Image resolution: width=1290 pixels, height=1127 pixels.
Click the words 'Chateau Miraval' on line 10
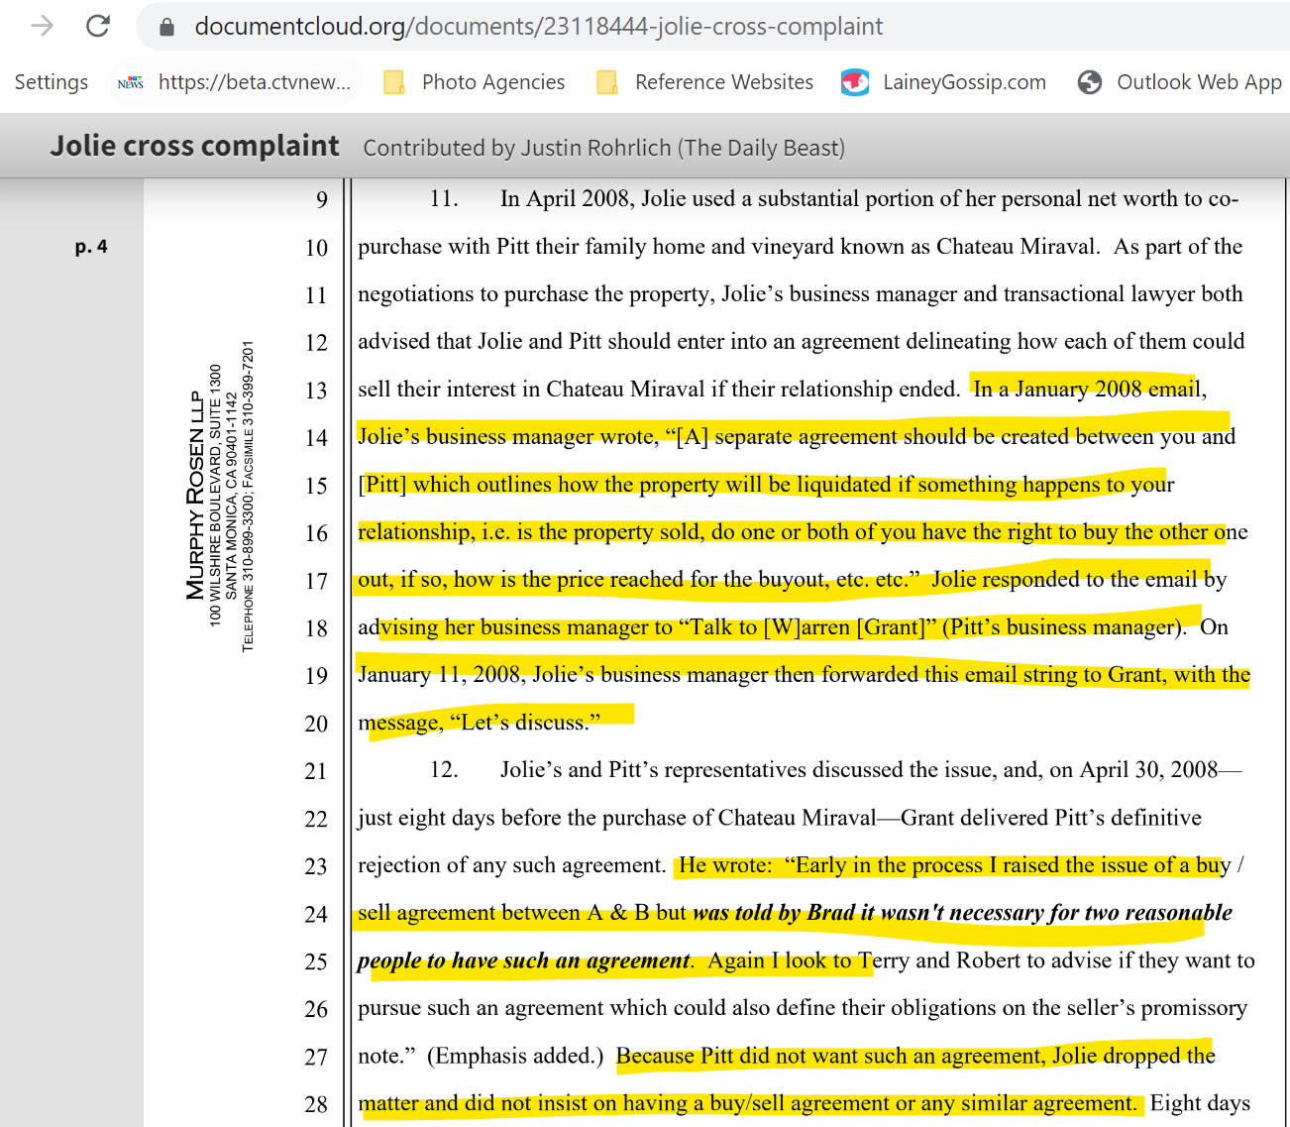click(x=1017, y=247)
